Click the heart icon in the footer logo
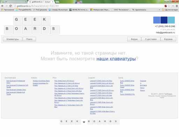 [84, 122]
